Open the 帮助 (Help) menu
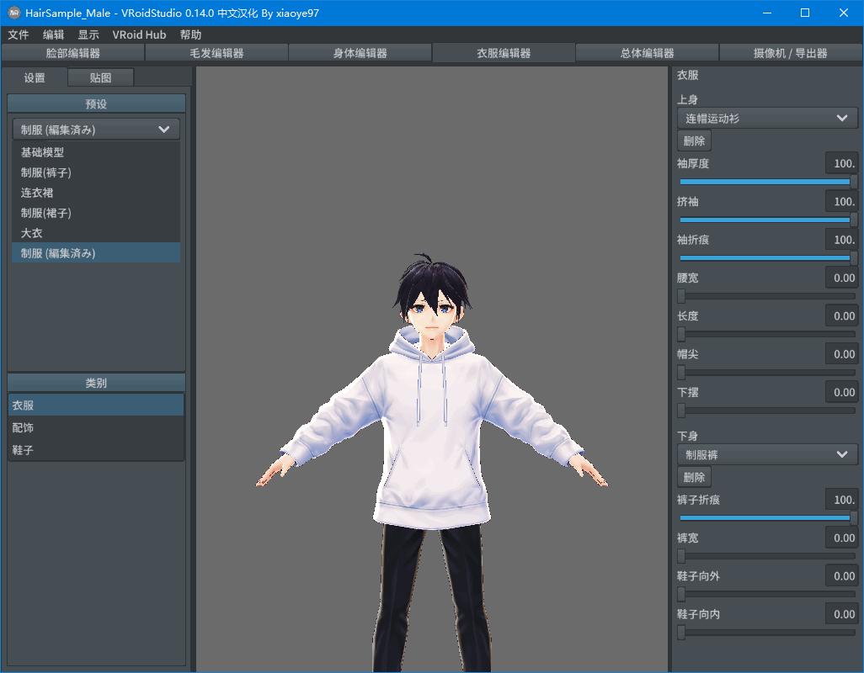864x673 pixels. coord(190,34)
